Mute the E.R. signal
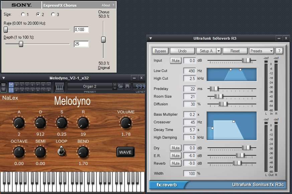292x194 pixels. coord(176,156)
